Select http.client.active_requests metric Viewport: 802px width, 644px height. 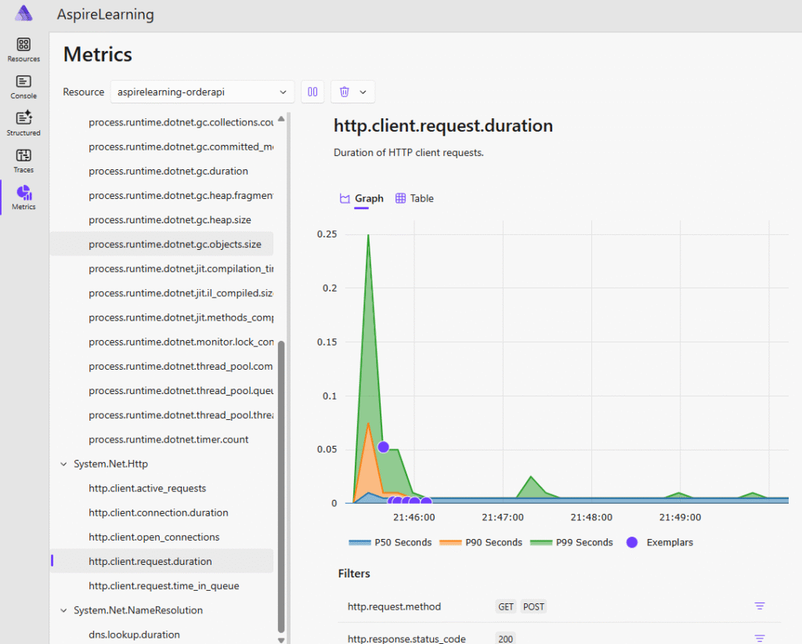coord(147,489)
